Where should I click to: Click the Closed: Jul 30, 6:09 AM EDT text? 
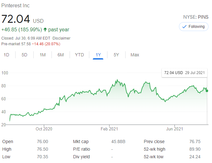tap(26, 38)
